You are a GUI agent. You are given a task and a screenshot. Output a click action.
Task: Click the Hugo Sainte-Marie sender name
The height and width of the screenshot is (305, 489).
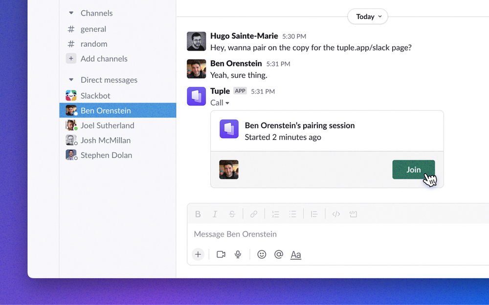click(244, 36)
